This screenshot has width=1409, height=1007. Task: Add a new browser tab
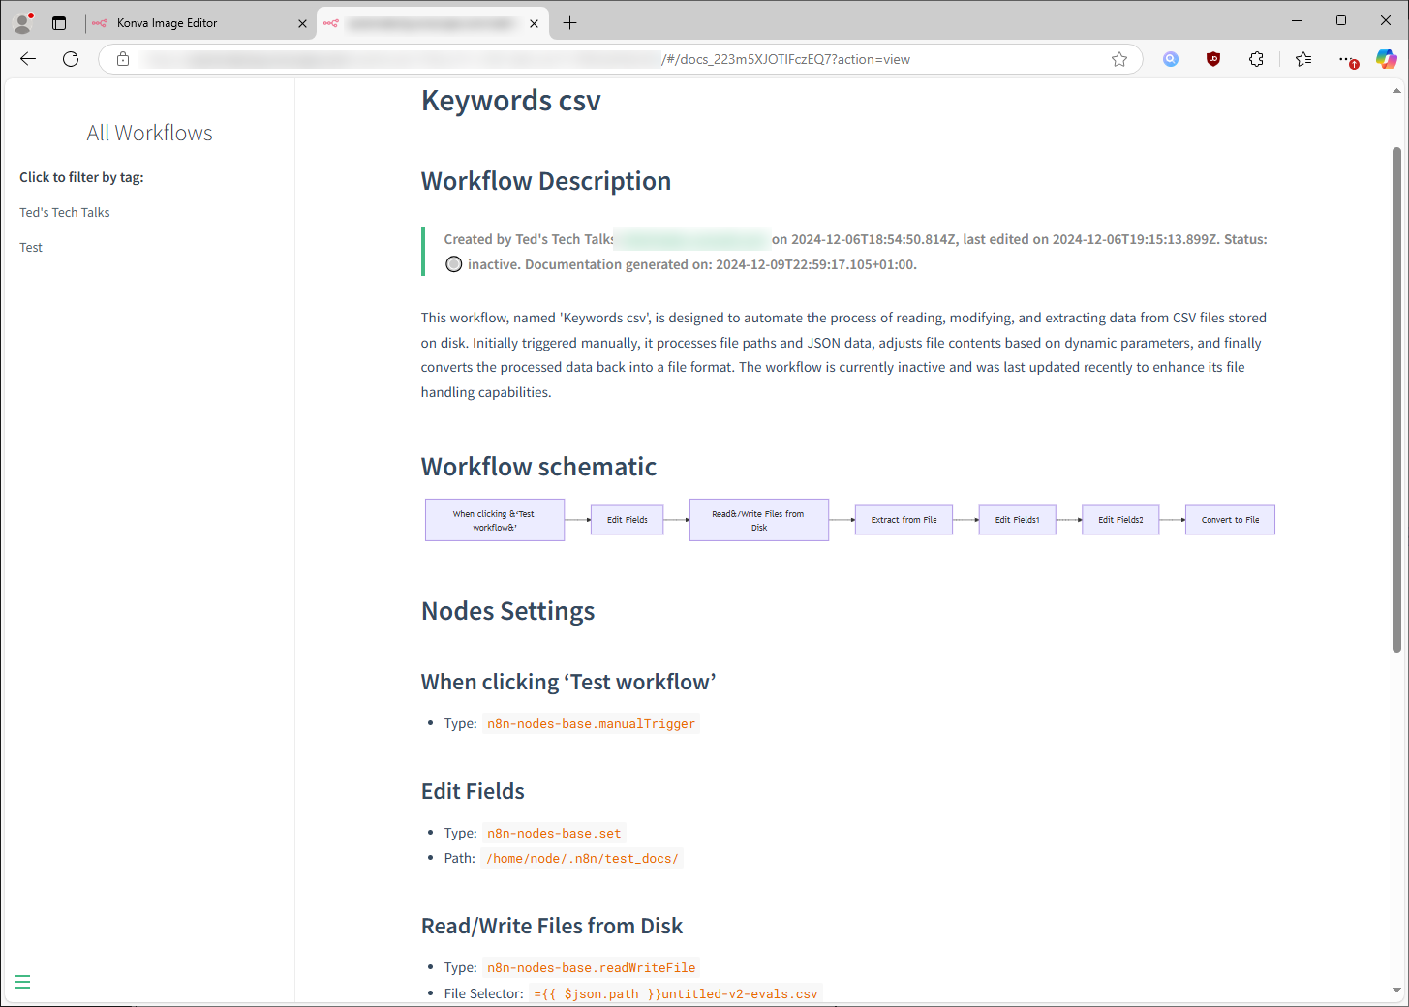[x=570, y=22]
